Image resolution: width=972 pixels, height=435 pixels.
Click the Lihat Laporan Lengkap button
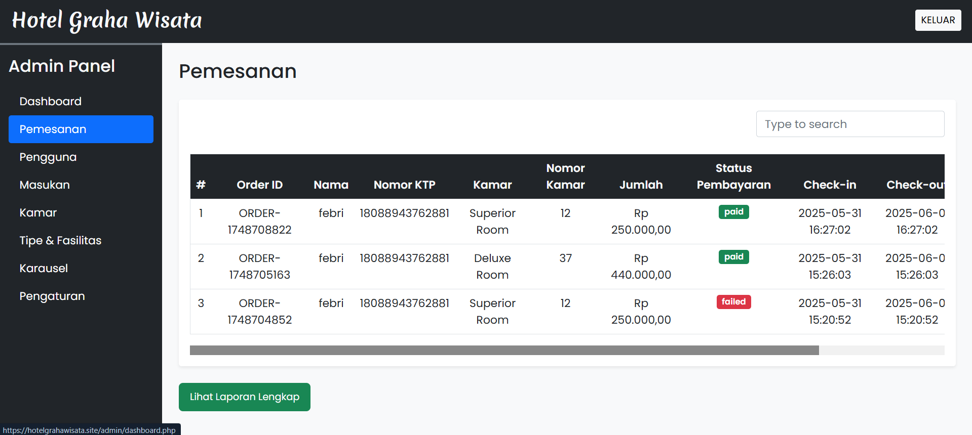pos(244,397)
